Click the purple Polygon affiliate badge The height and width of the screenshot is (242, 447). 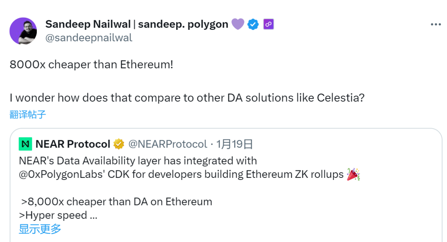pyautogui.click(x=268, y=24)
